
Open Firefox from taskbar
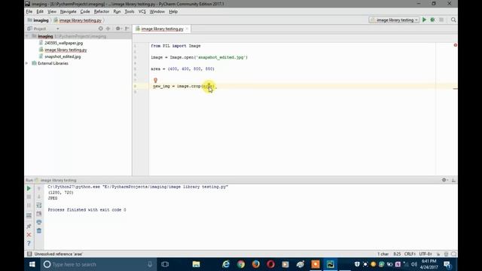[x=256, y=264]
